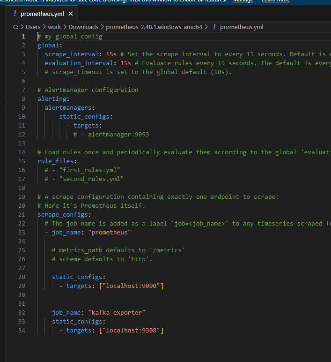Click the 'scrape_timeout is set' comment

pos(138,72)
